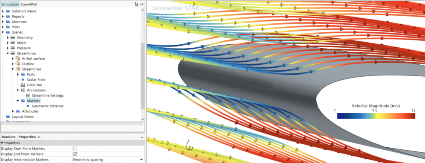Click the scroll-down arrow of the tree scrollbar
The height and width of the screenshot is (163, 425).
(143, 119)
